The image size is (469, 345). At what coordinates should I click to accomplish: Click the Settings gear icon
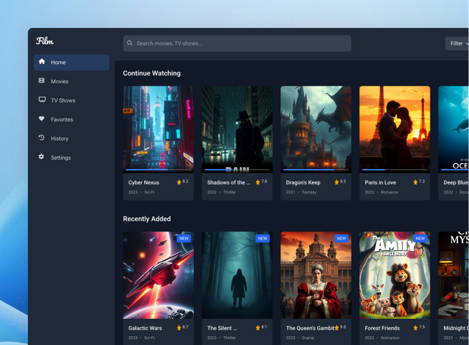click(42, 157)
